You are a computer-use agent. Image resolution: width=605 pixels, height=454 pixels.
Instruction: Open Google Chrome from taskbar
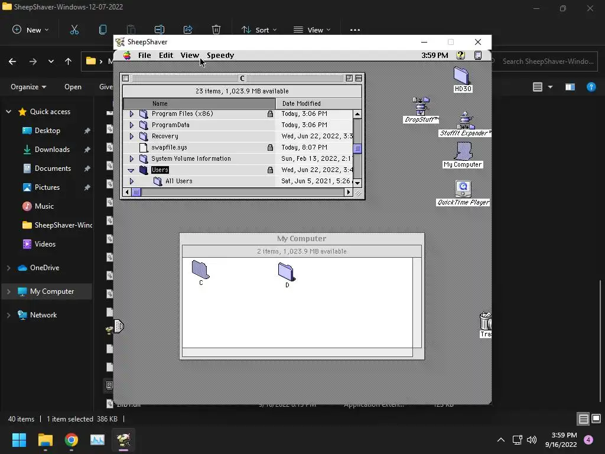pyautogui.click(x=71, y=440)
